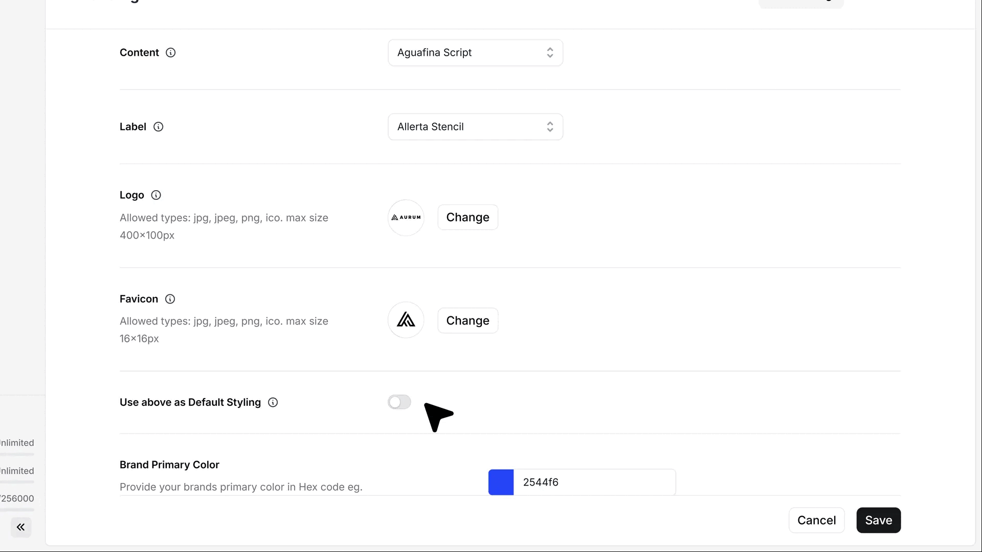Viewport: 982px width, 552px height.
Task: Open Label font dropdown Allerta Stencil
Action: pyautogui.click(x=476, y=127)
